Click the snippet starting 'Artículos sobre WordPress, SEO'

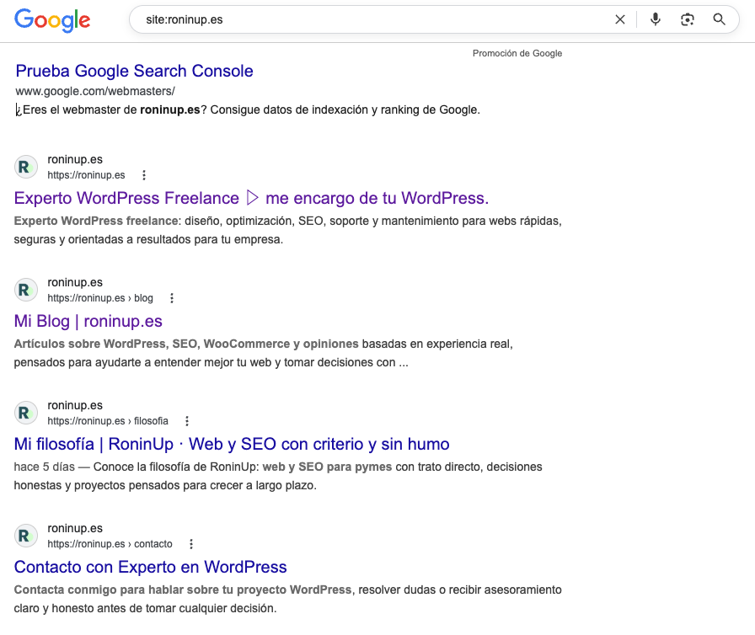coord(264,353)
